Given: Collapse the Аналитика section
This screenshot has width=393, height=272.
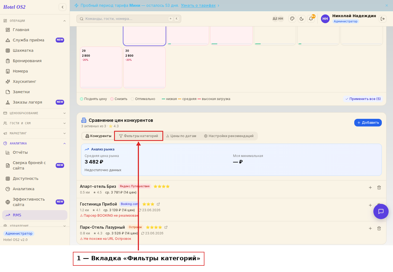Looking at the screenshot, I should pyautogui.click(x=35, y=143).
